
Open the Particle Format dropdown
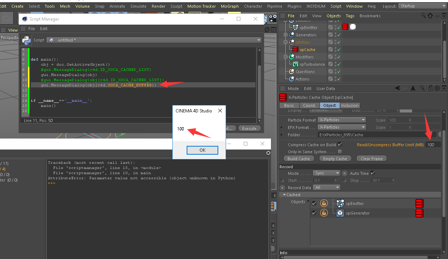pyautogui.click(x=342, y=120)
